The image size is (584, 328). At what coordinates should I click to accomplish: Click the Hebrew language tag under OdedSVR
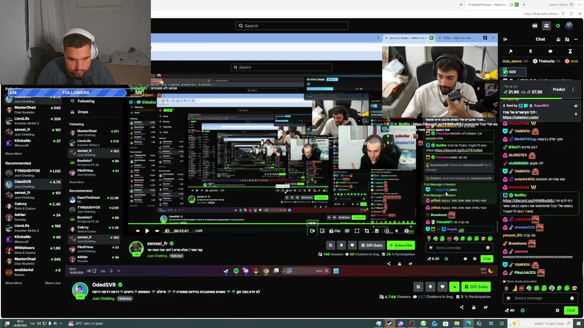coord(125,299)
